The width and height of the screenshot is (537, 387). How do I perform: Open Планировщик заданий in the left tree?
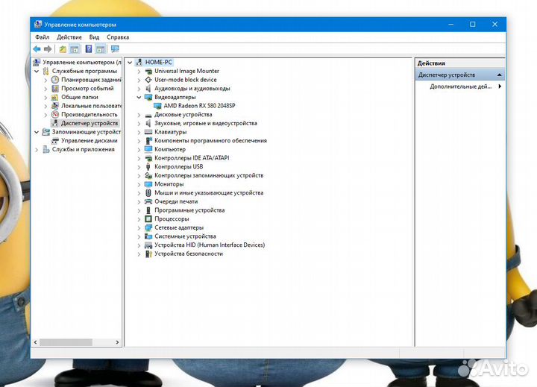click(x=91, y=80)
